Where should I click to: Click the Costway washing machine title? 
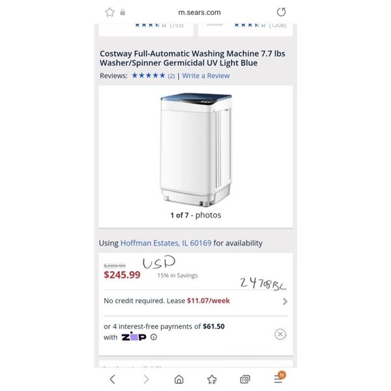click(x=192, y=58)
